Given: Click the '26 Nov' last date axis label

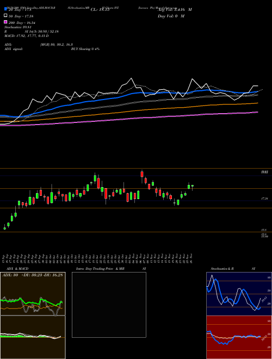Looking at the screenshot, I should (191, 258).
